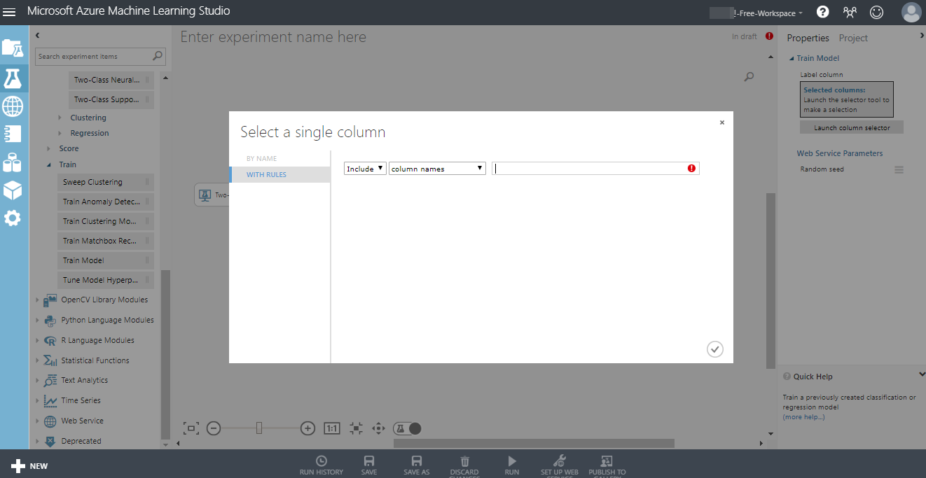Collapse the Train Model properties section
This screenshot has width=926, height=478.
point(792,58)
